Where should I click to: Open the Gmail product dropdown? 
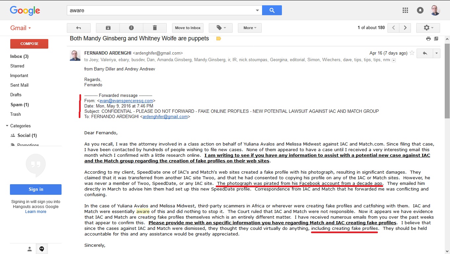(21, 28)
